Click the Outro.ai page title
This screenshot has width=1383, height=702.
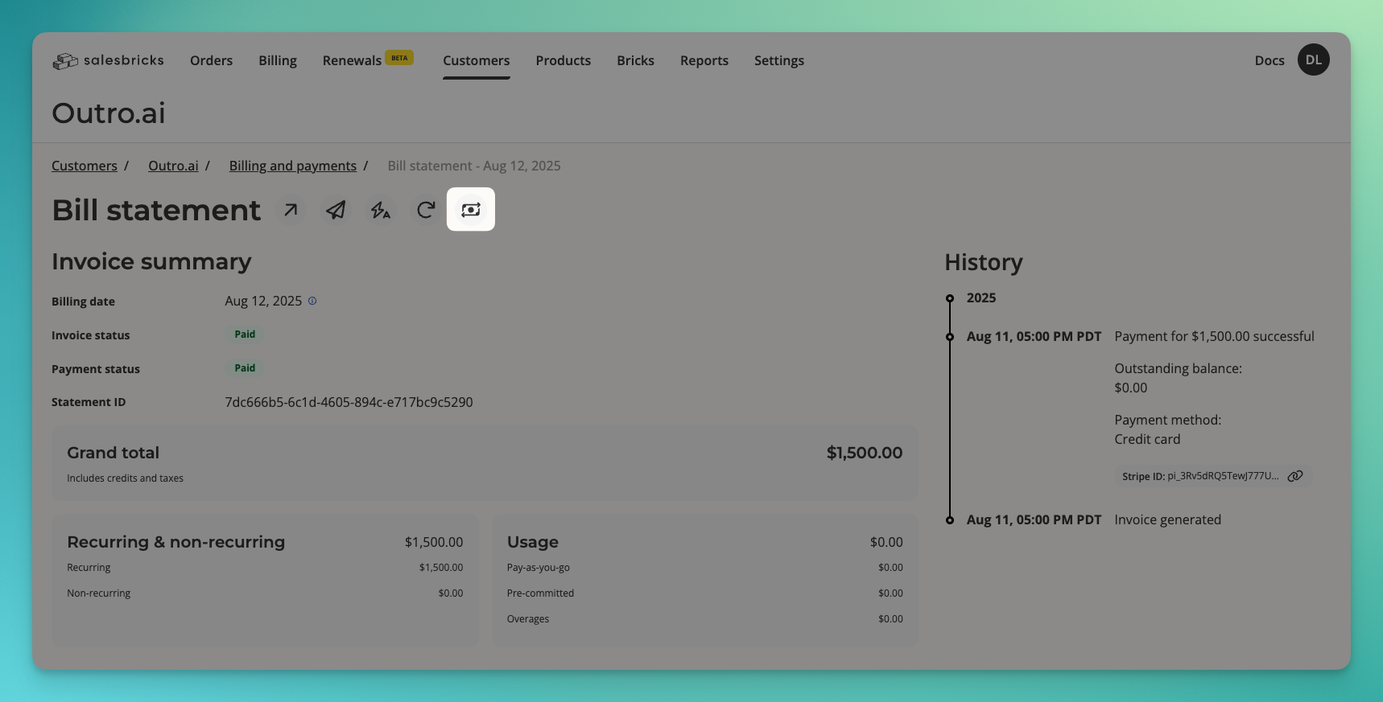[109, 113]
